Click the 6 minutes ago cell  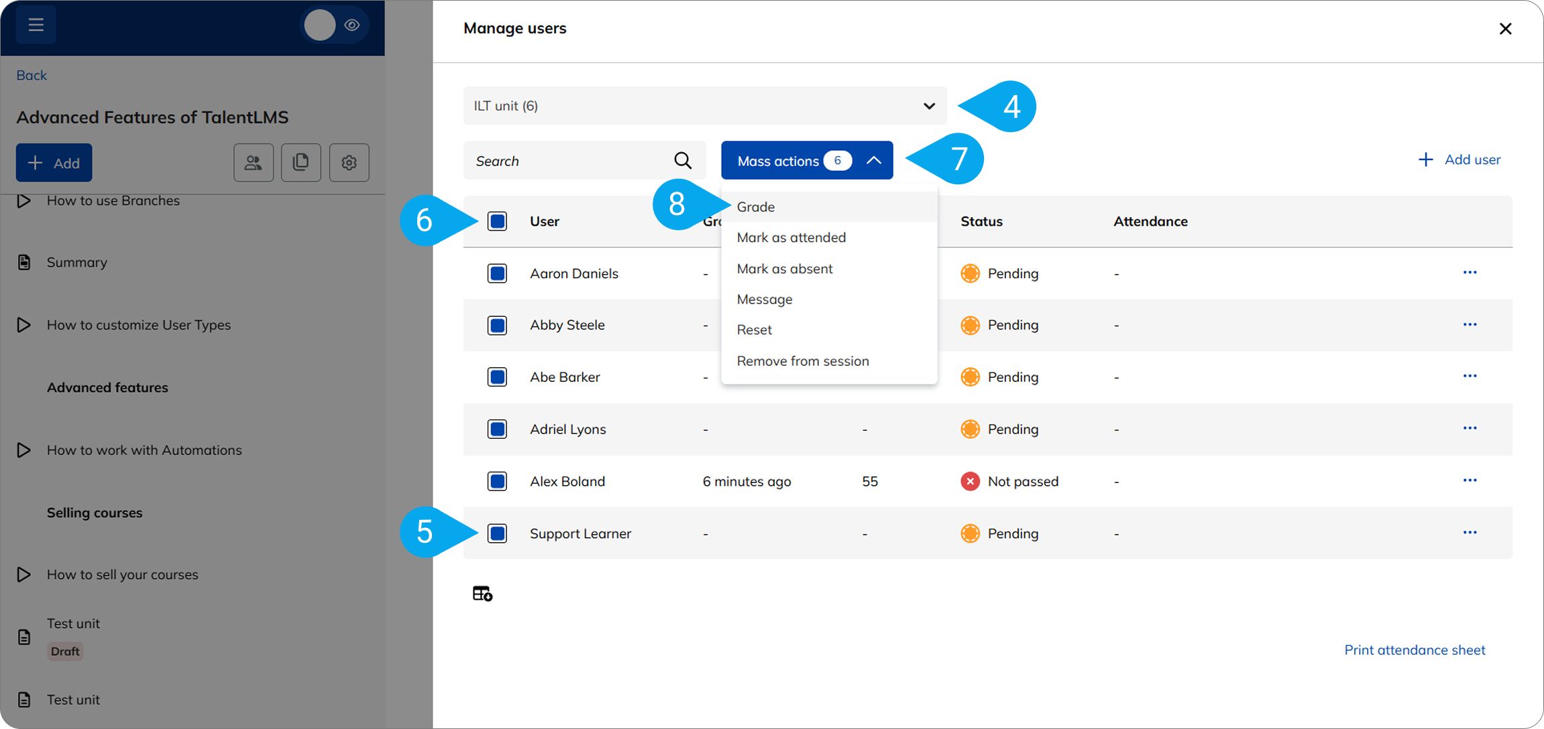(x=747, y=481)
